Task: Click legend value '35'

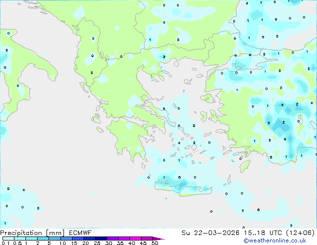Action: click(120, 243)
